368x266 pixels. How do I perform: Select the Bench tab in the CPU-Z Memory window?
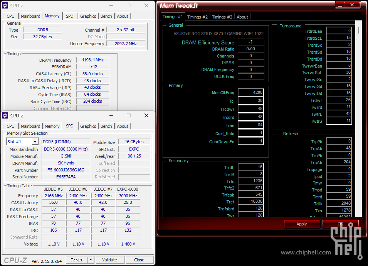106,16
